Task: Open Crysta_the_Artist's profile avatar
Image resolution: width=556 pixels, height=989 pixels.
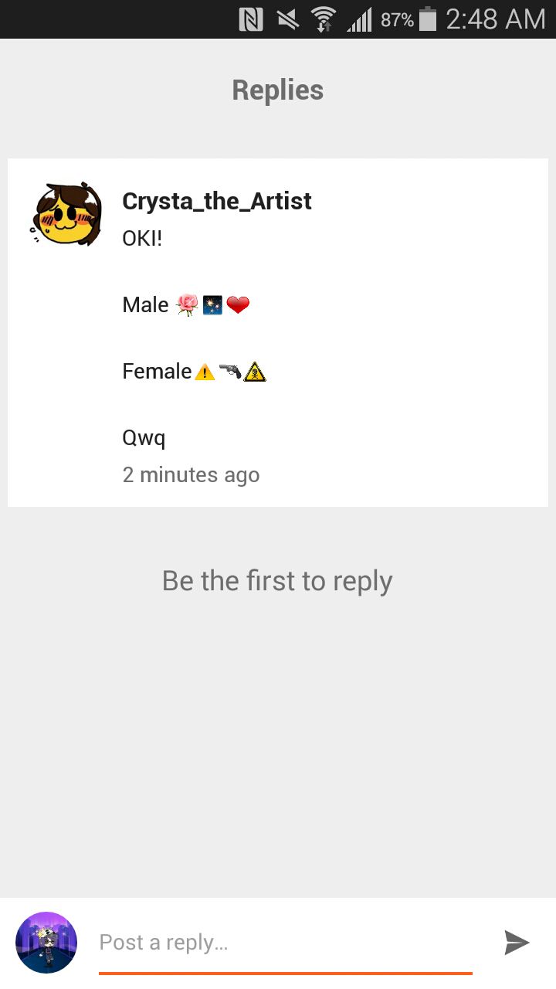Action: [x=67, y=215]
